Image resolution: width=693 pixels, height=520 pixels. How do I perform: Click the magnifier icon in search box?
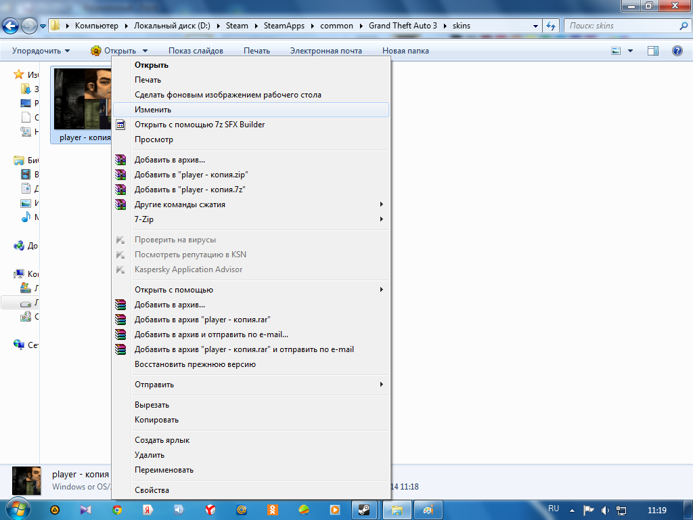click(x=684, y=26)
